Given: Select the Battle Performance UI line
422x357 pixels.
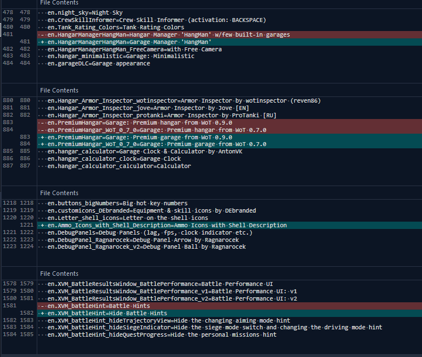Looking at the screenshot, I should (x=160, y=284).
